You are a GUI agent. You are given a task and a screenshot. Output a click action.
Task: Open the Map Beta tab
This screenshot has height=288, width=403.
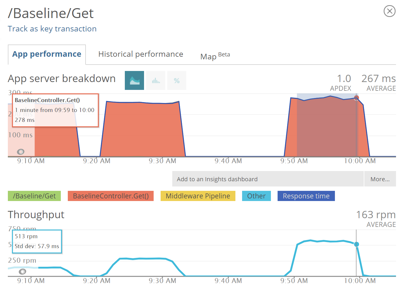click(x=215, y=56)
